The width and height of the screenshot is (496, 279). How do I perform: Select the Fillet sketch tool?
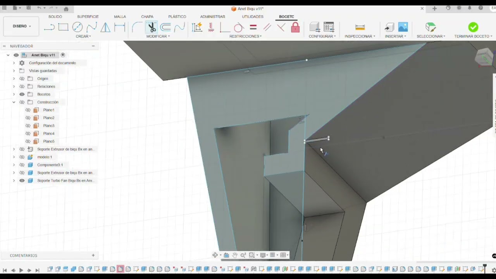[x=137, y=27]
